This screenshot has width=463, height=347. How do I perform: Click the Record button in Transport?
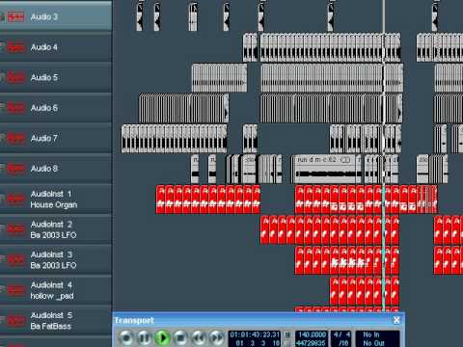(x=126, y=338)
